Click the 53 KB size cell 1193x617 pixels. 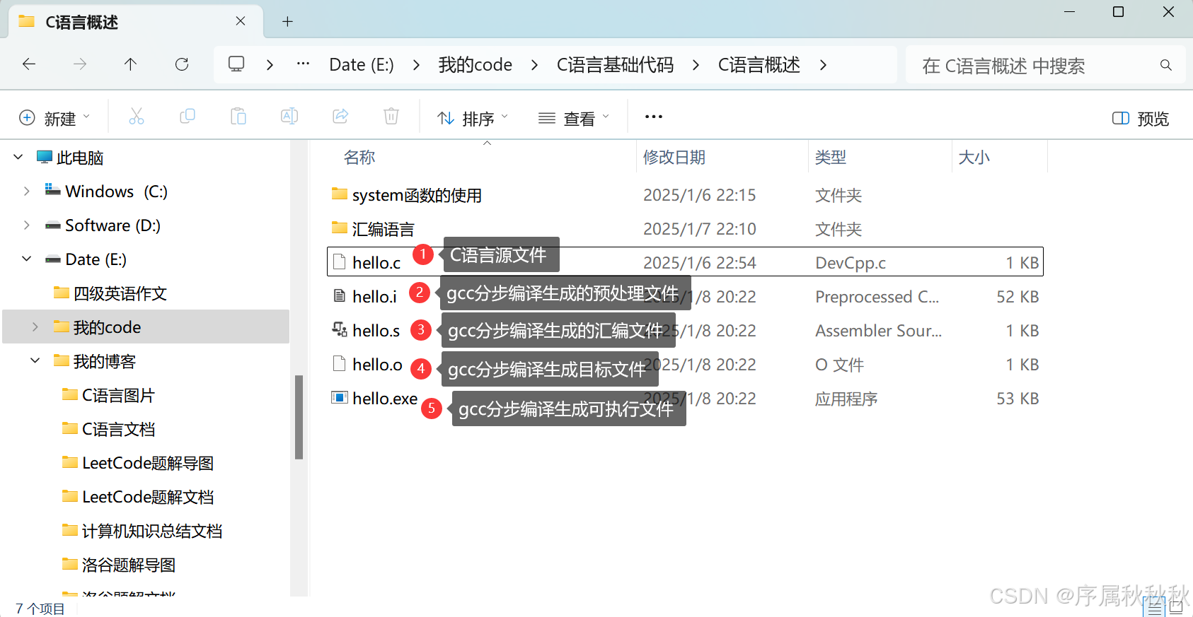coord(1018,399)
